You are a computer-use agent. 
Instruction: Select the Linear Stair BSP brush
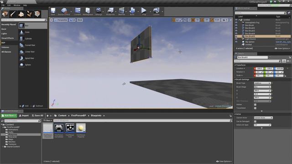(x=33, y=51)
